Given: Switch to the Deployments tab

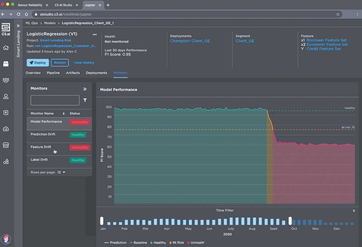Looking at the screenshot, I should point(96,73).
